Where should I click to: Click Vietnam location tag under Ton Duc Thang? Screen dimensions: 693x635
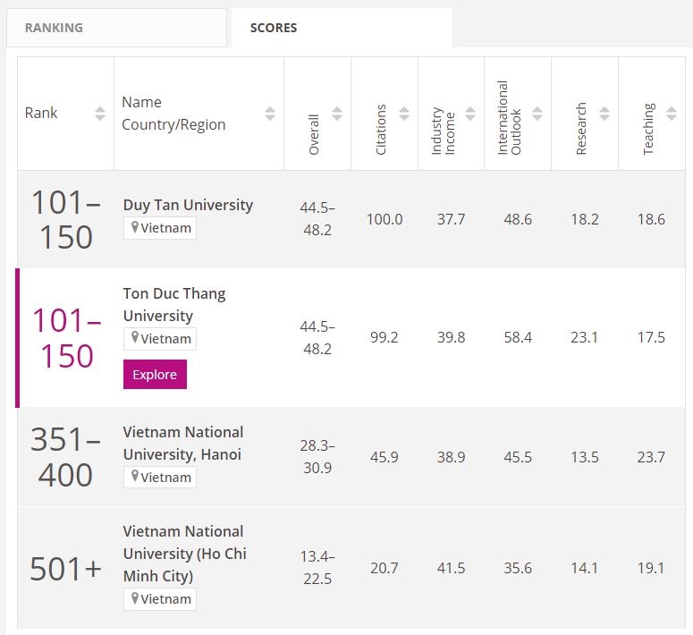(161, 339)
